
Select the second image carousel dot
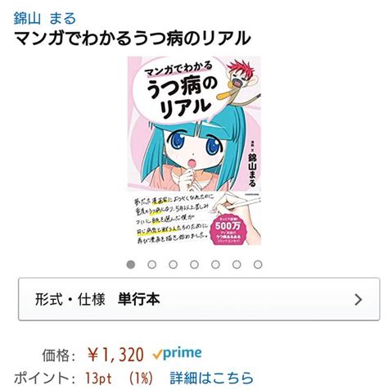(x=152, y=265)
